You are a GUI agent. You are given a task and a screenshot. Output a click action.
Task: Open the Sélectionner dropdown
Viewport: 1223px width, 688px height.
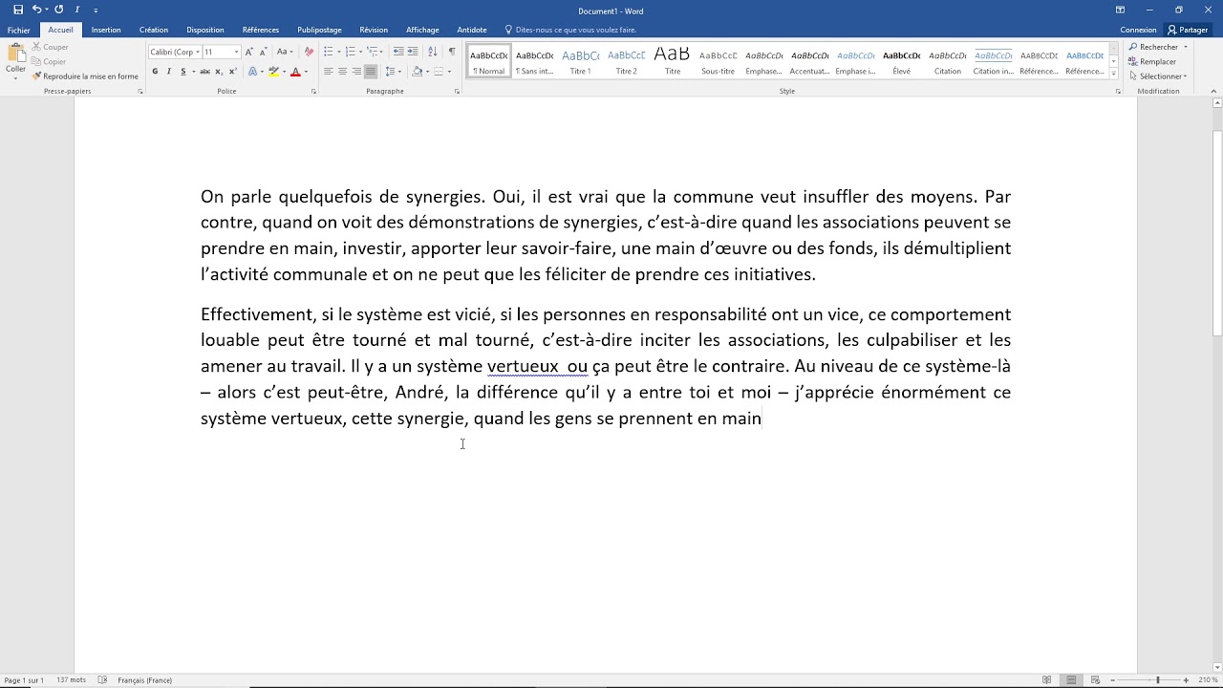[1157, 76]
